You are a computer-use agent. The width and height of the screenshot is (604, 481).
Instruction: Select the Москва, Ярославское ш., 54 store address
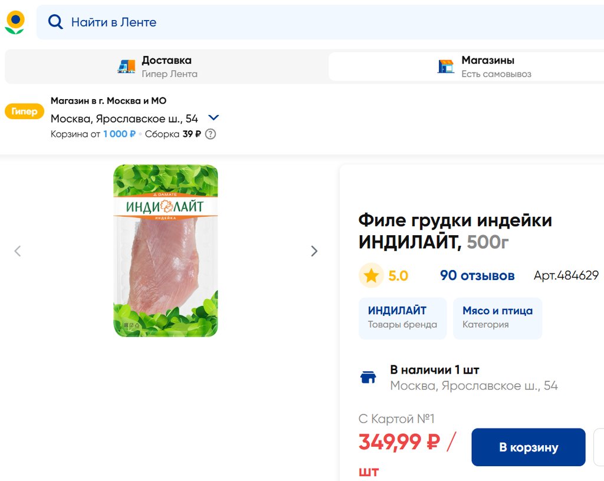click(x=124, y=118)
